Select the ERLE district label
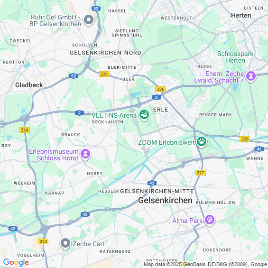The height and width of the screenshot is (268, 268). click(x=161, y=110)
